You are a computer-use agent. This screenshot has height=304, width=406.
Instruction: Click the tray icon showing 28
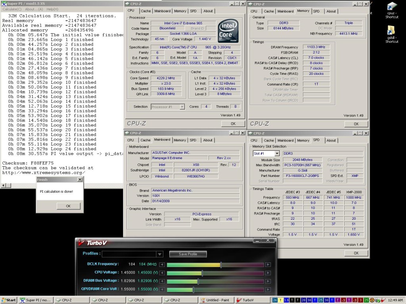tap(303, 300)
